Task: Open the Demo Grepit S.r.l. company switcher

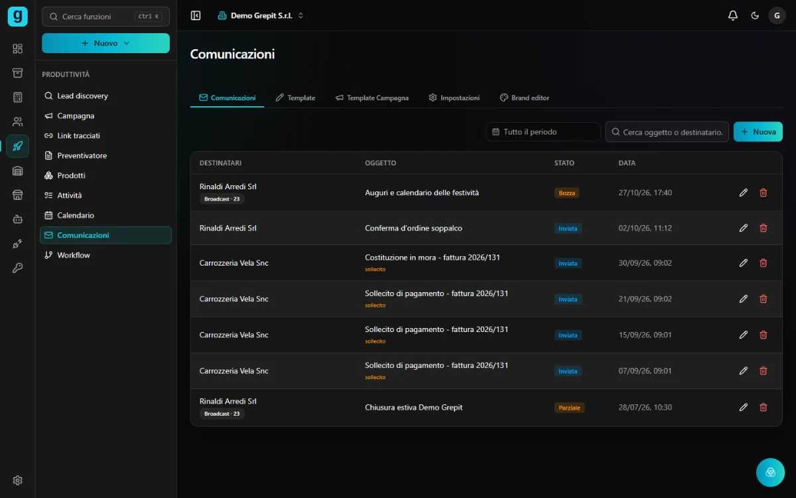Action: [x=261, y=15]
